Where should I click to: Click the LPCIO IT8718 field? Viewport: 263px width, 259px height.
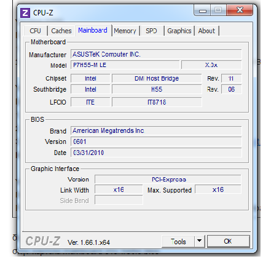click(157, 102)
